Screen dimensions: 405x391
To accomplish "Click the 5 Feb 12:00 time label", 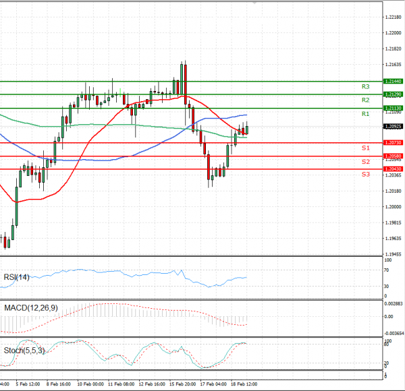I will pyautogui.click(x=26, y=384).
